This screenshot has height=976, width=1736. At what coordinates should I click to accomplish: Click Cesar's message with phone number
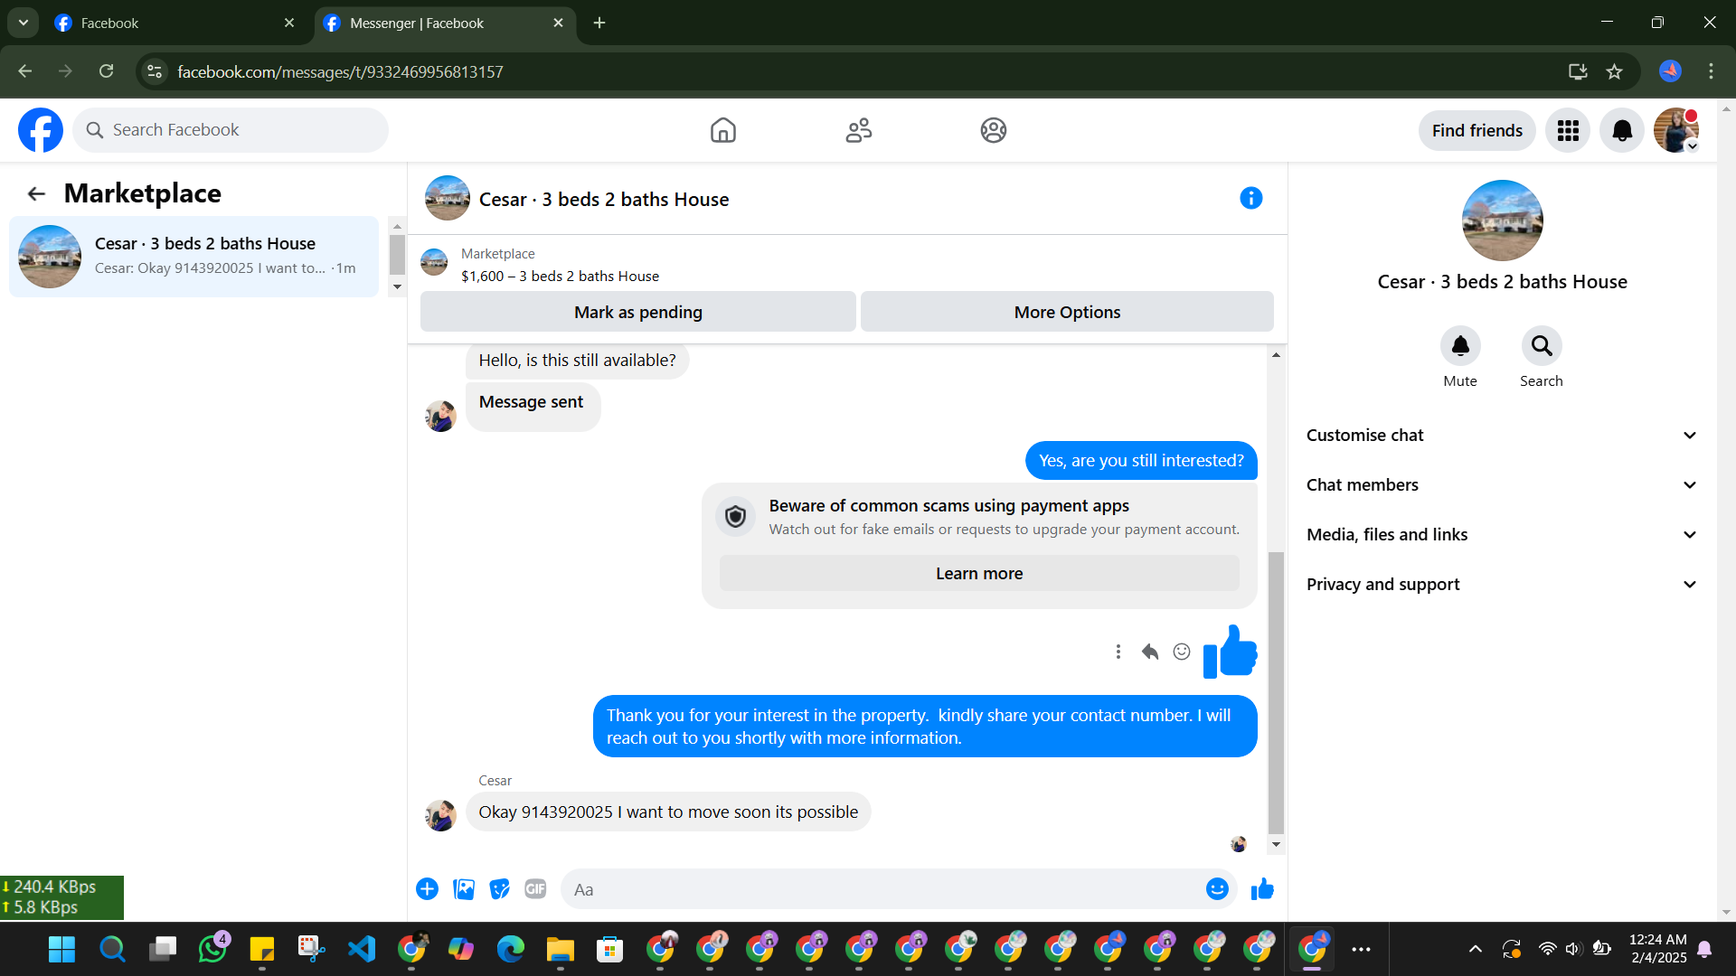[668, 812]
